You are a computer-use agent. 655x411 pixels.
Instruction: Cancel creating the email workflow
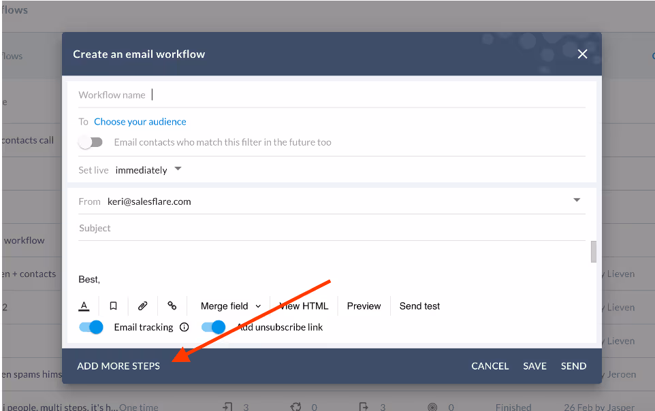[490, 365]
